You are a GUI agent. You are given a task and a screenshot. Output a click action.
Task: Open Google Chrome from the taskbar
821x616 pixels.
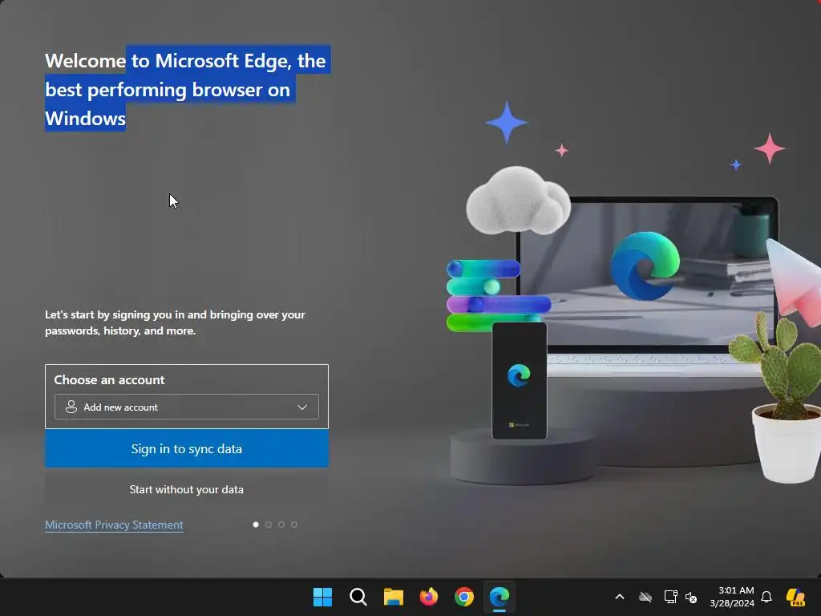(x=464, y=597)
